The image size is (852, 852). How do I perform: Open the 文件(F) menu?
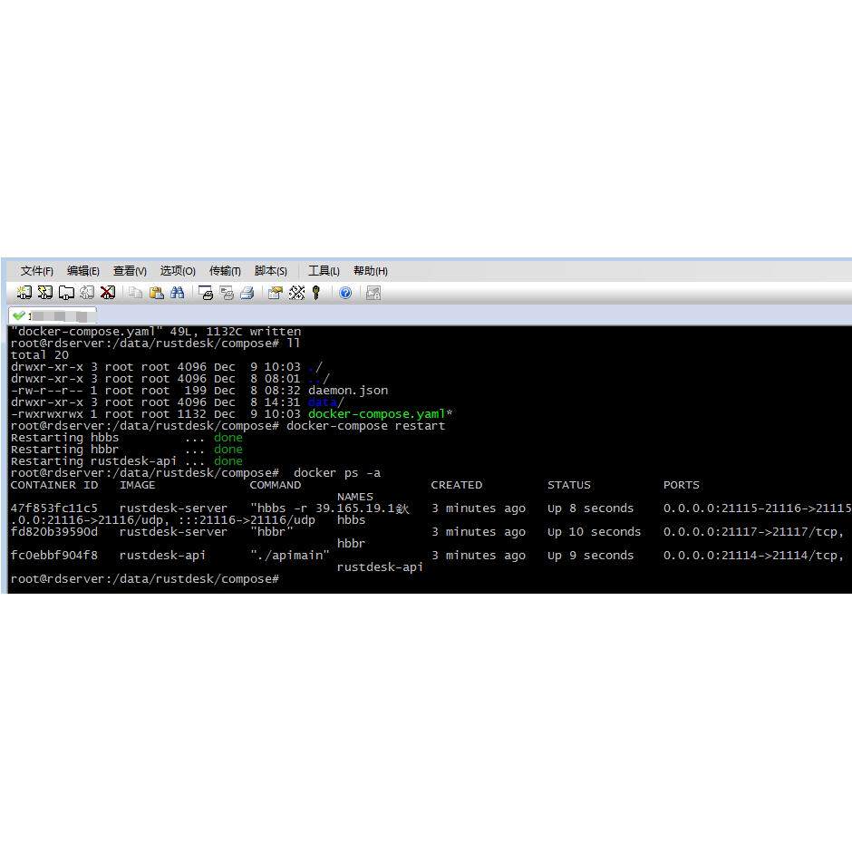[36, 271]
